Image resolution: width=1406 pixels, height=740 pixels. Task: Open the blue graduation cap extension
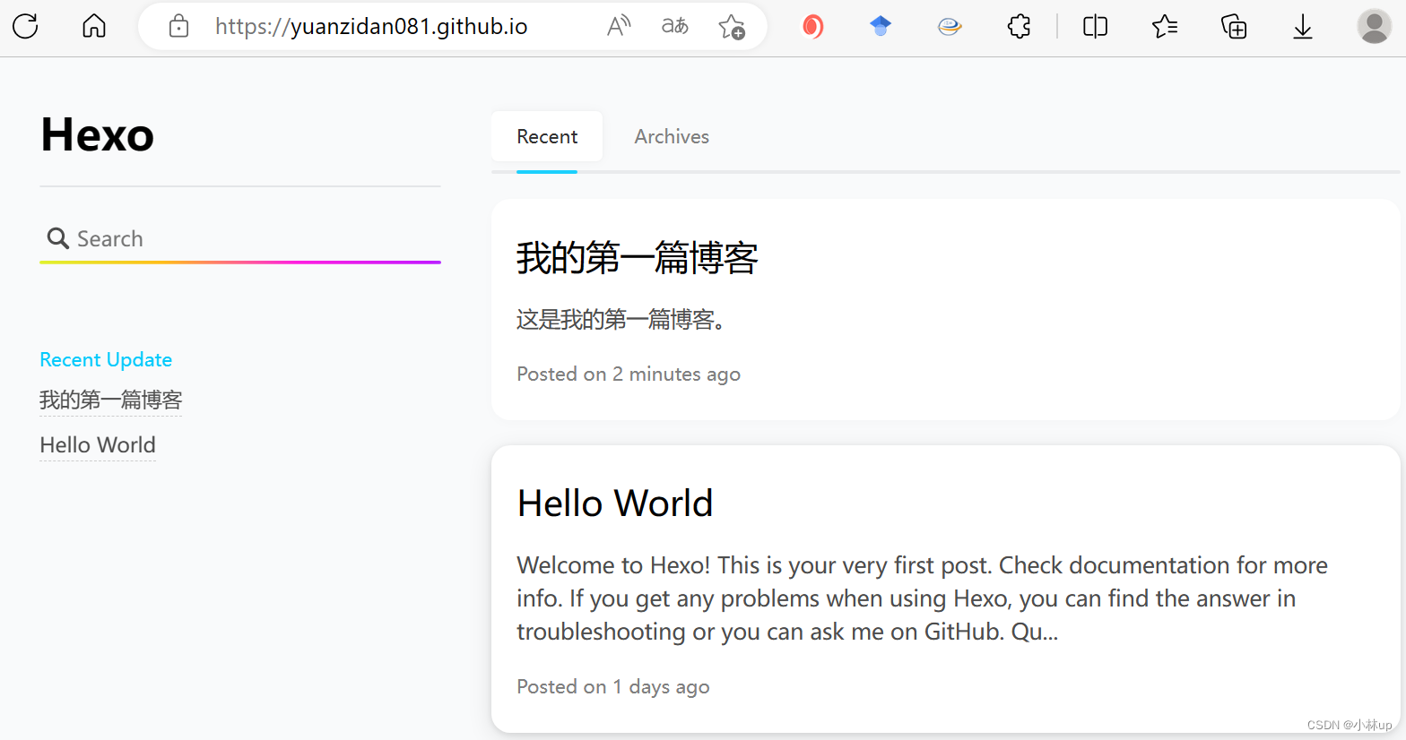881,26
